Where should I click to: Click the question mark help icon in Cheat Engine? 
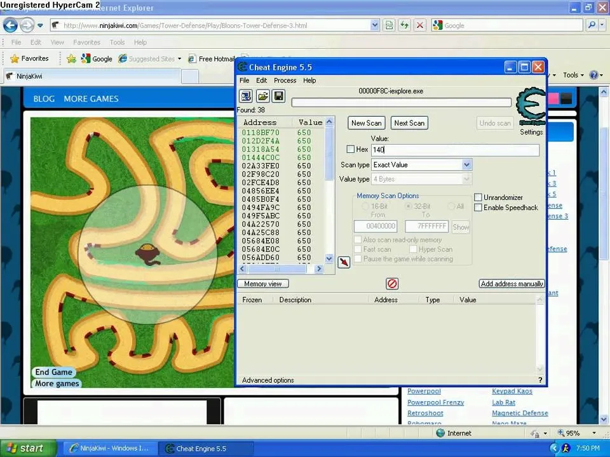(540, 380)
